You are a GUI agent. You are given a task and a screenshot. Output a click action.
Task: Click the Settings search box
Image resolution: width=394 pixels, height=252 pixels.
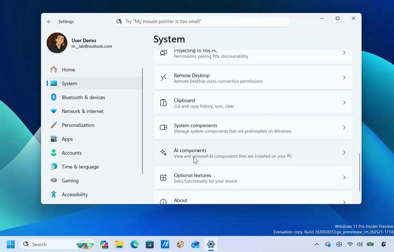coord(201,21)
